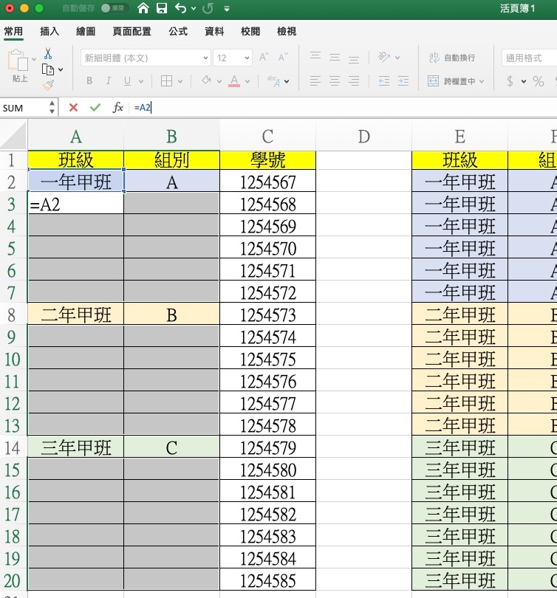Image resolution: width=557 pixels, height=598 pixels.
Task: Open the 公式 (Formulas) ribbon tab
Action: pyautogui.click(x=178, y=32)
